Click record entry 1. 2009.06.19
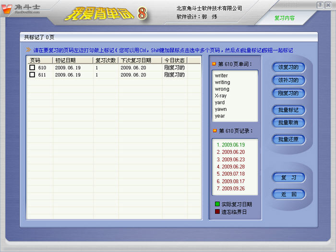 click(231, 145)
